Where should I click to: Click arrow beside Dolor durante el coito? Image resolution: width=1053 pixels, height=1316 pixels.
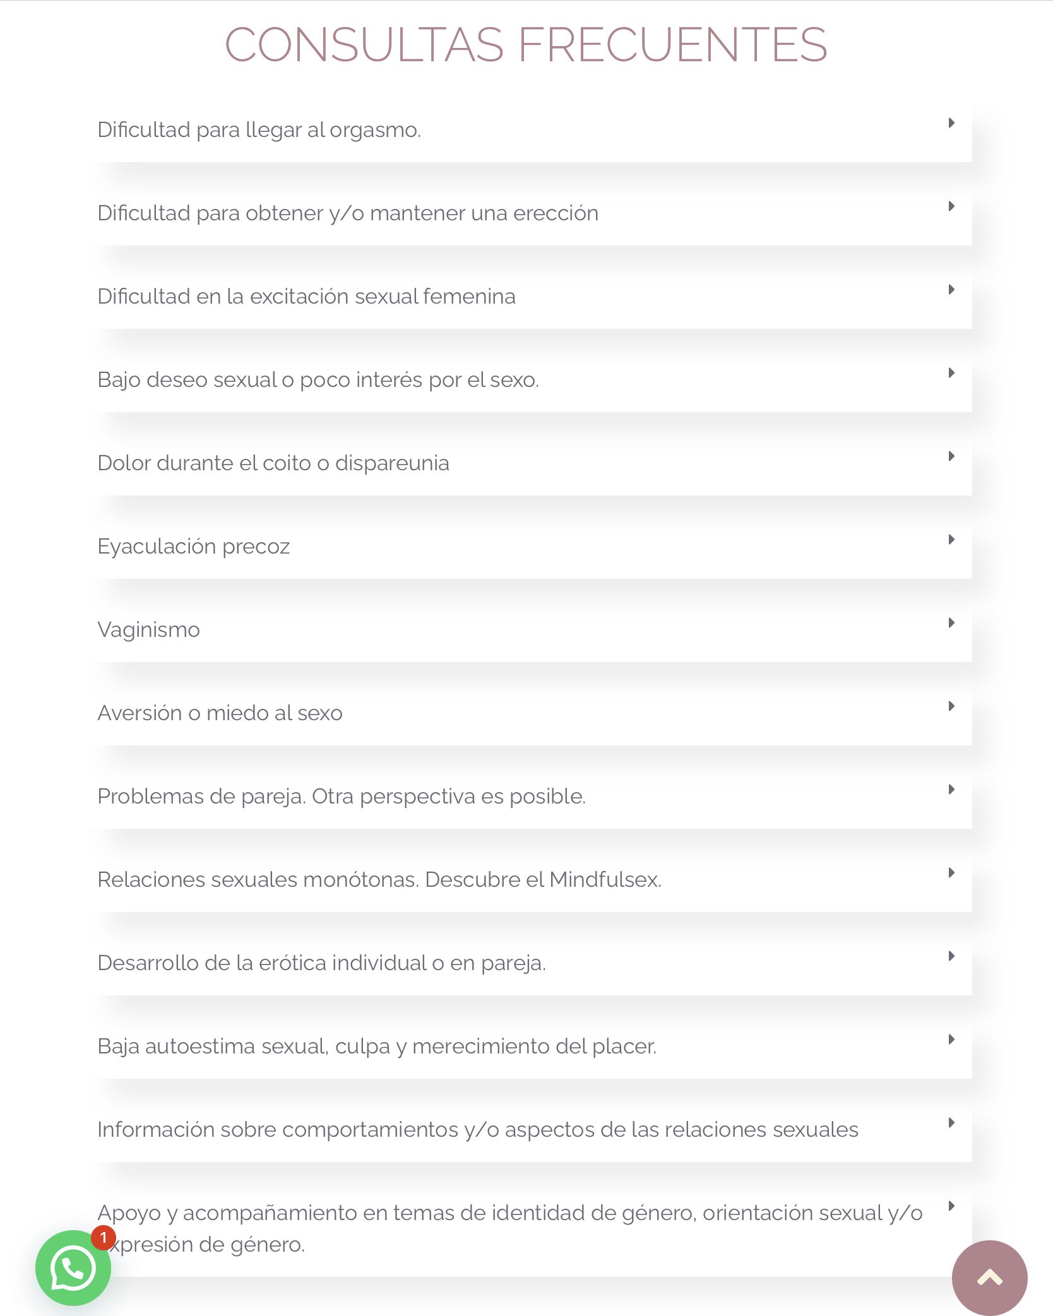coord(951,456)
